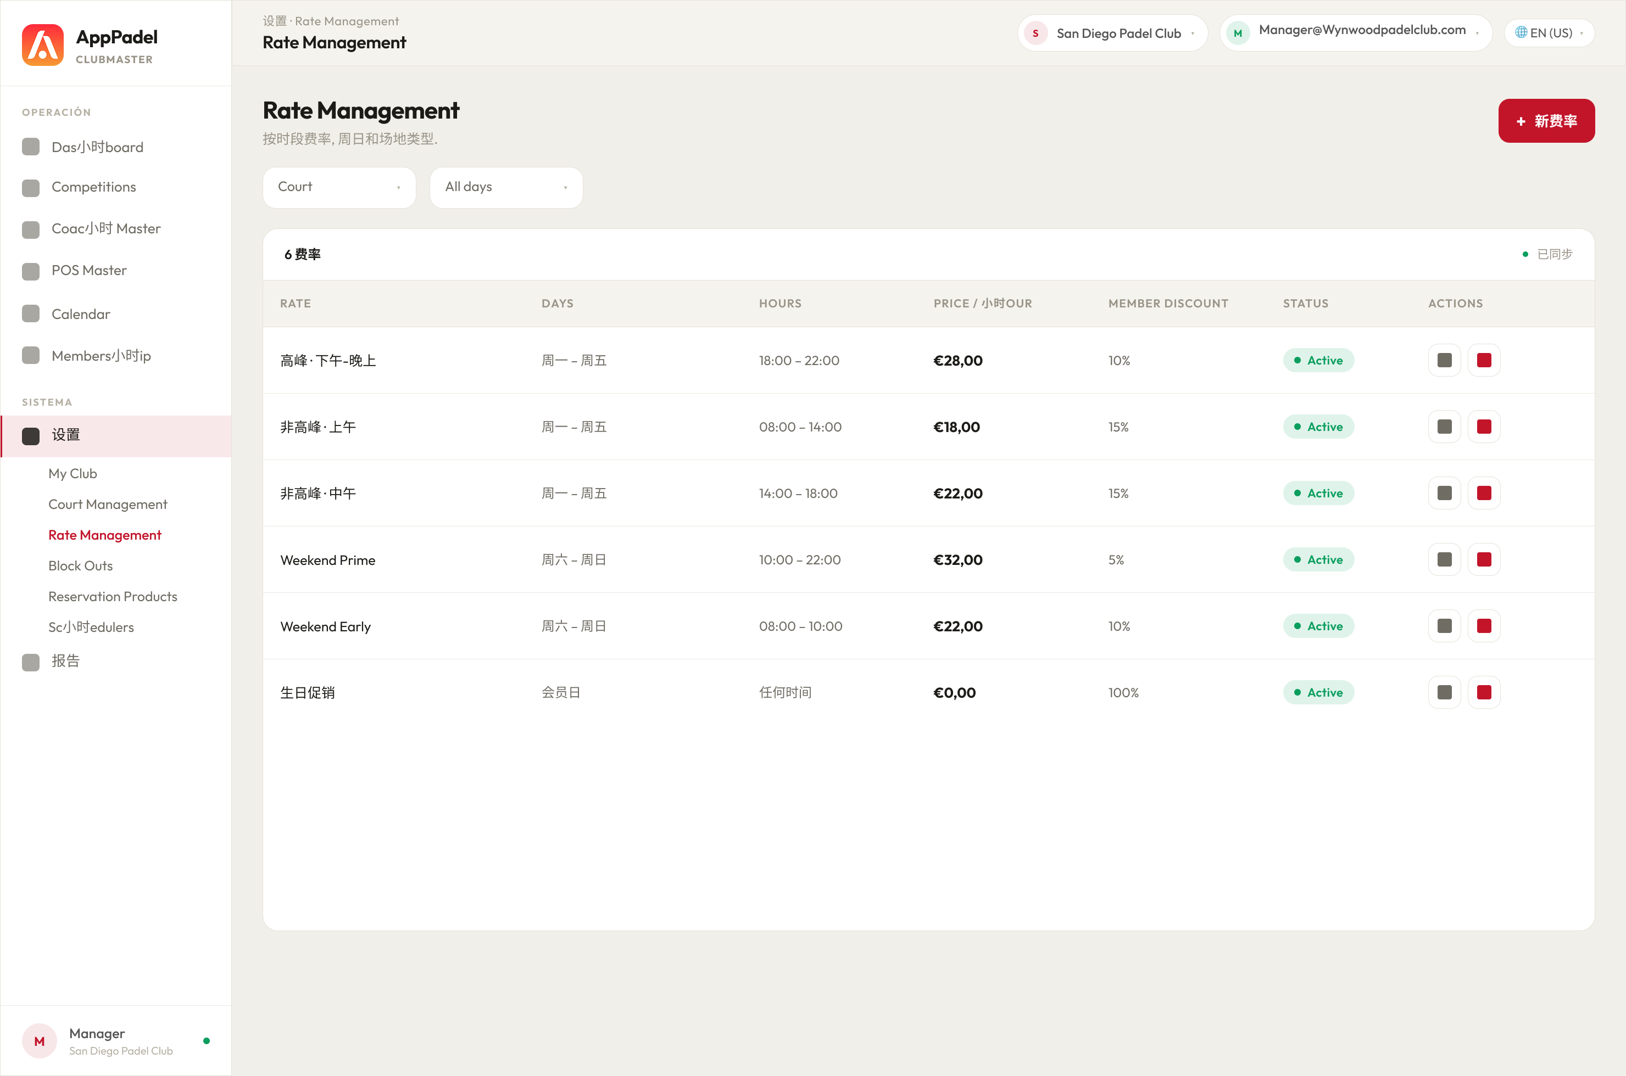Open the All days filter dropdown
The height and width of the screenshot is (1076, 1626).
click(506, 187)
